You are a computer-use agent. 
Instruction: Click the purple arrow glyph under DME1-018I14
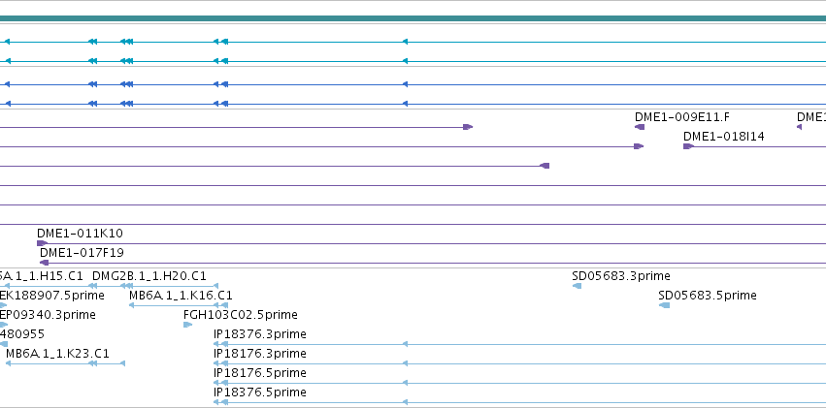click(688, 146)
